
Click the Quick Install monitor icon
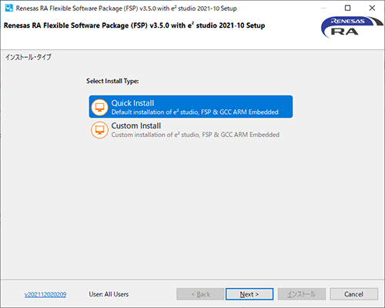99,107
